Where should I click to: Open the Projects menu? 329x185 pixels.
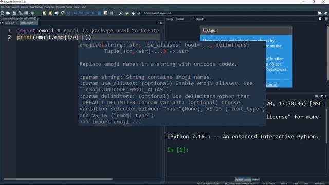point(61,7)
